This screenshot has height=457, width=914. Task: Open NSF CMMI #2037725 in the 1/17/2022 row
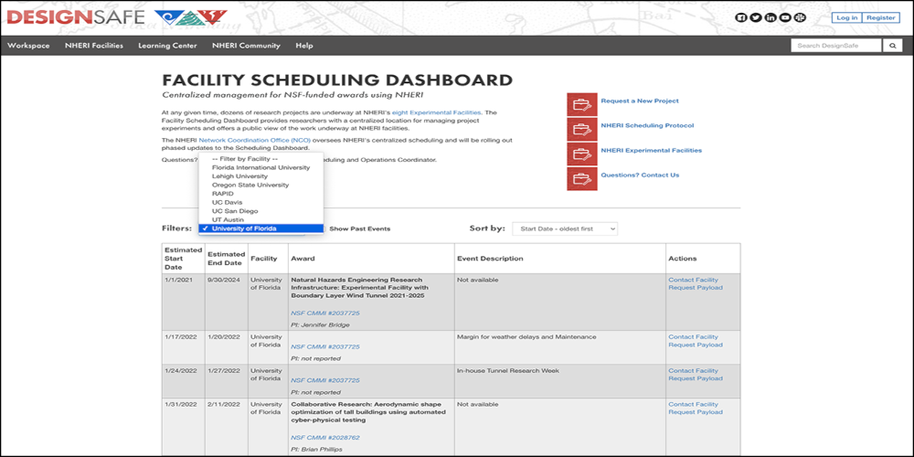[325, 346]
